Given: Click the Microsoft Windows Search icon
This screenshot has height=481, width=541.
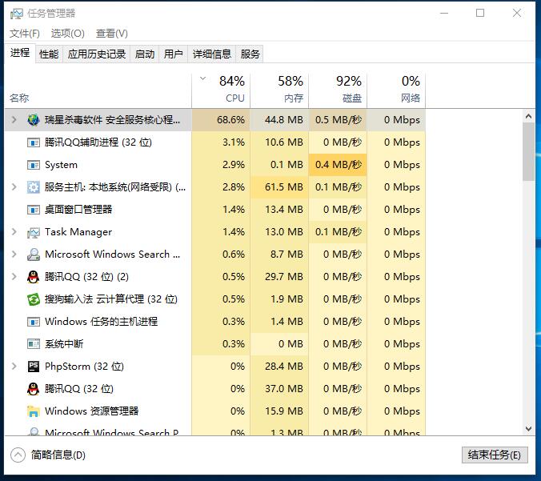Looking at the screenshot, I should pyautogui.click(x=34, y=255).
